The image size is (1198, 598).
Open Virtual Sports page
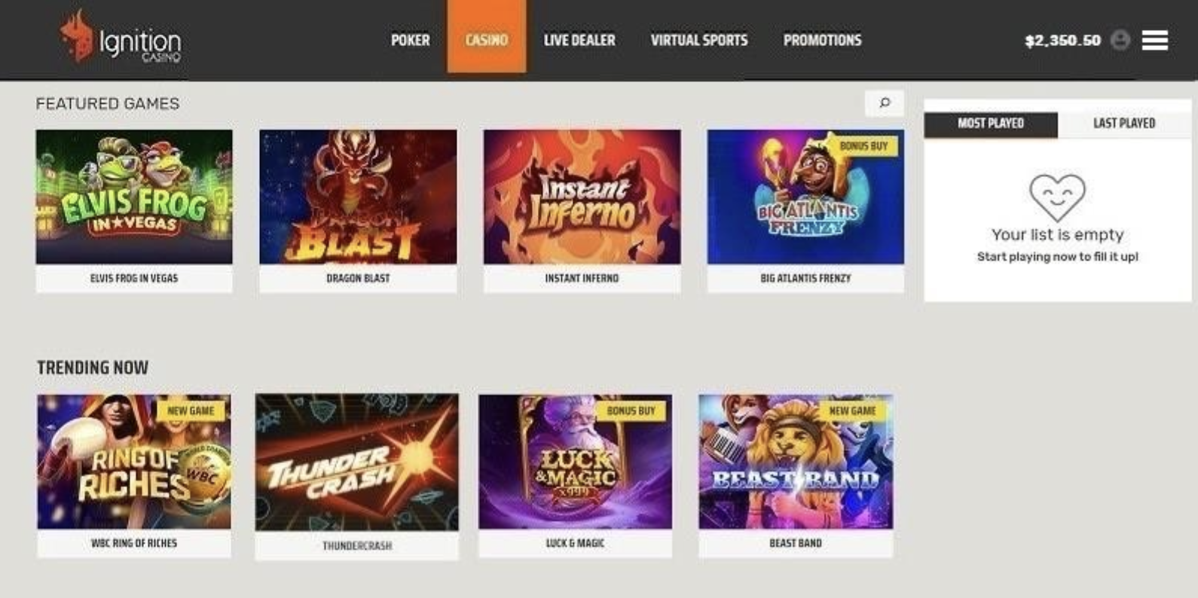tap(699, 40)
